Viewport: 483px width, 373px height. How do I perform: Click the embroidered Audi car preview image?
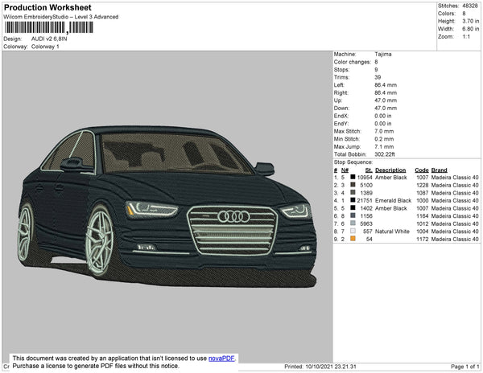click(x=167, y=206)
